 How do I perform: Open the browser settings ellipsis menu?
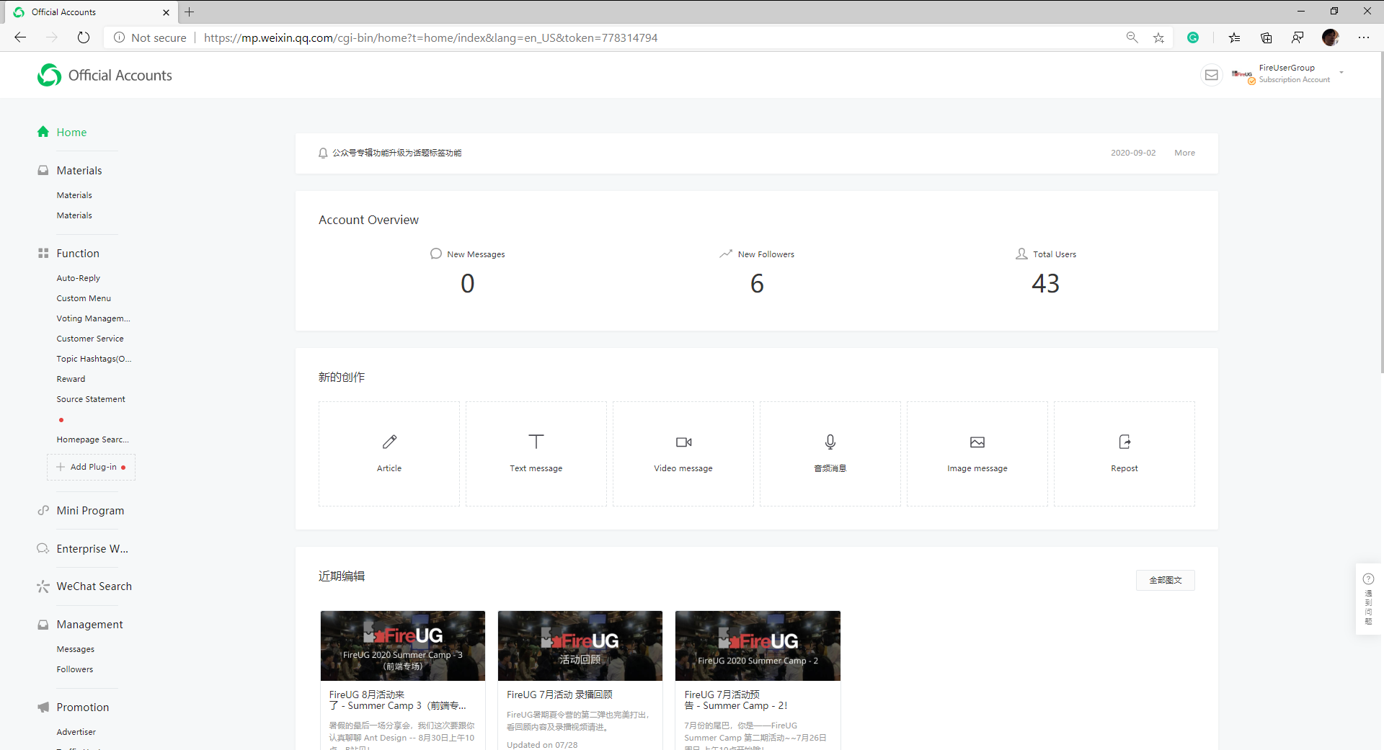coord(1363,37)
